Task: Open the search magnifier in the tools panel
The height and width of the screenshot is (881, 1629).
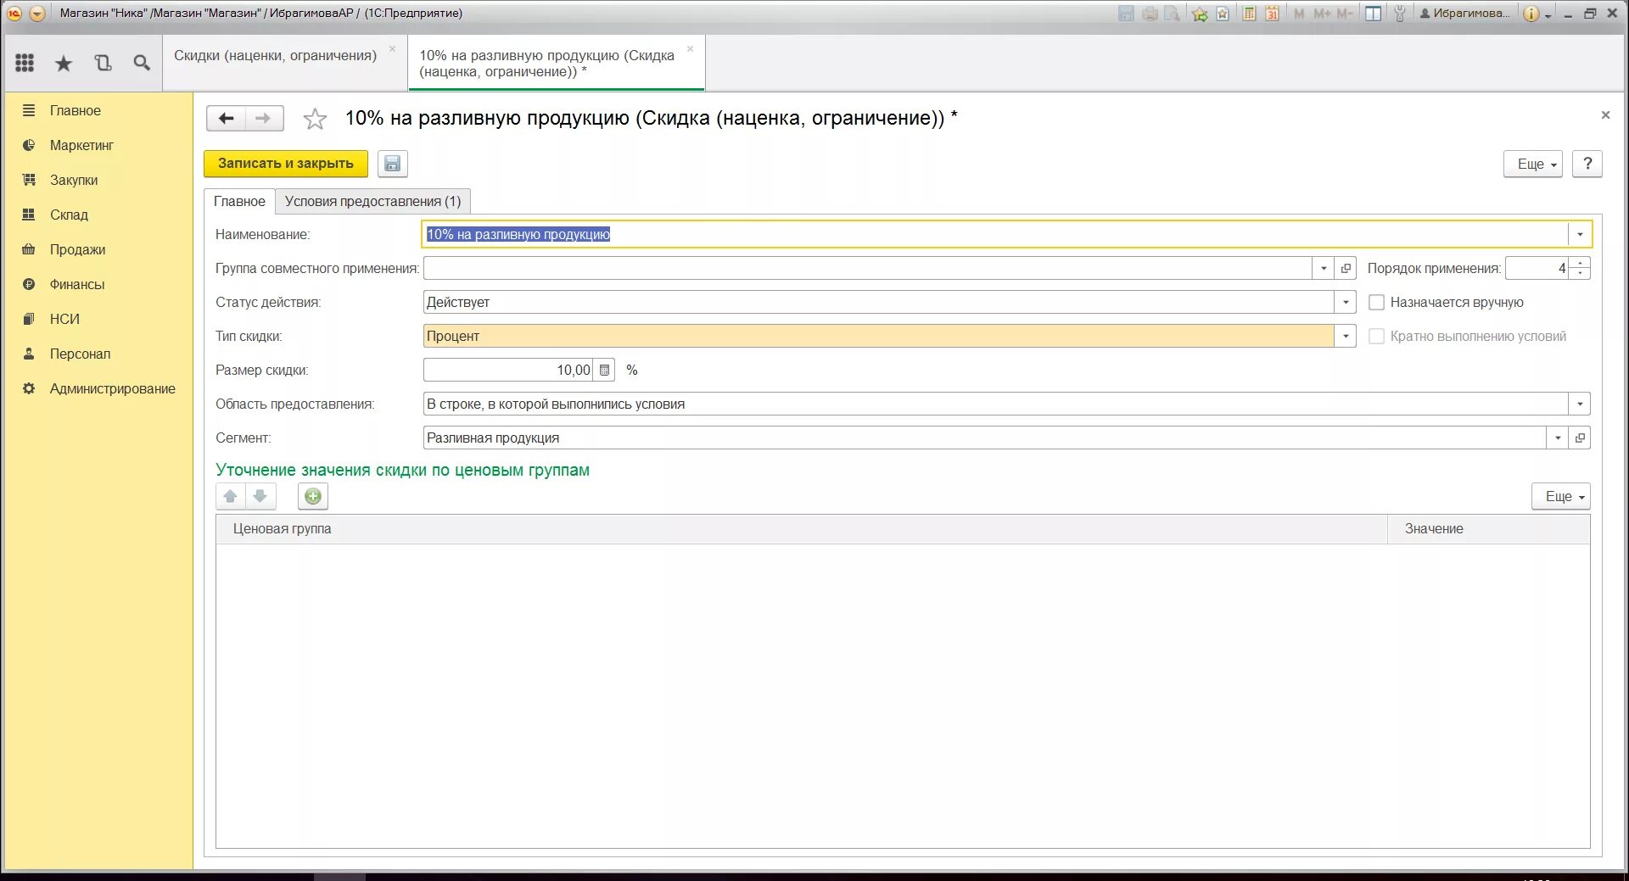Action: [142, 63]
